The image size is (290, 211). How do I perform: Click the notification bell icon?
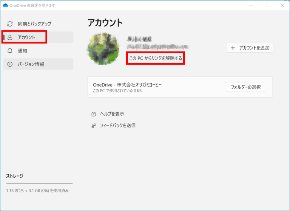(10, 51)
